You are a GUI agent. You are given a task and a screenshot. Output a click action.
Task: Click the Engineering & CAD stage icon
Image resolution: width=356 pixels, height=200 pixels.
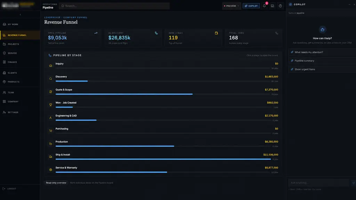[51, 118]
